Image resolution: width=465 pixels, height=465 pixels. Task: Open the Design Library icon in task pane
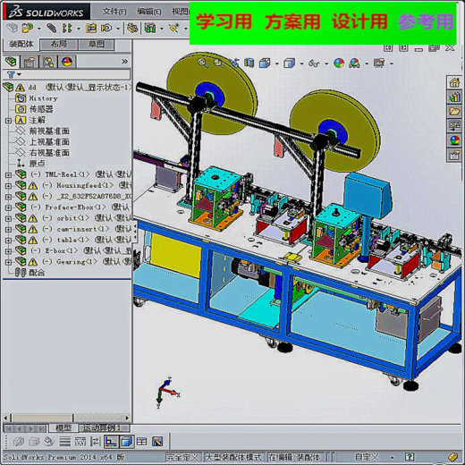pos(454,97)
